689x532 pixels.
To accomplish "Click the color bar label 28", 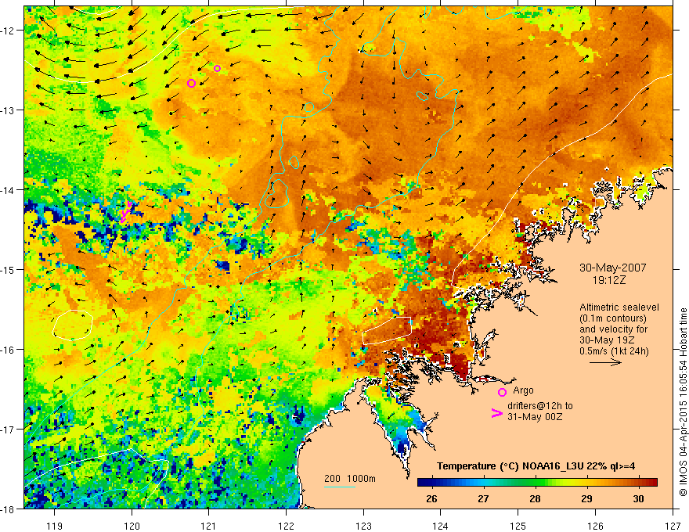I will point(535,498).
